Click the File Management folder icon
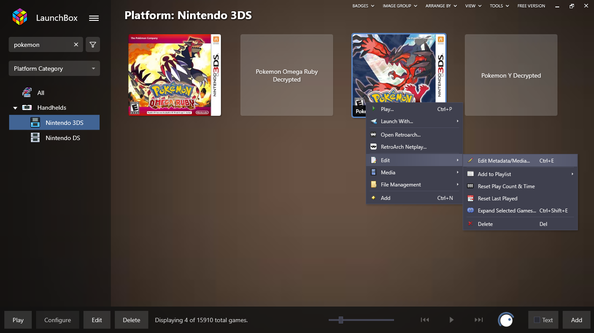Screen dimensions: 594x333 374,184
